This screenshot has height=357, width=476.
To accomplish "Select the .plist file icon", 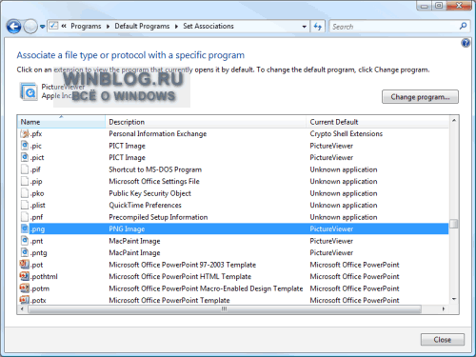I will pos(25,205).
